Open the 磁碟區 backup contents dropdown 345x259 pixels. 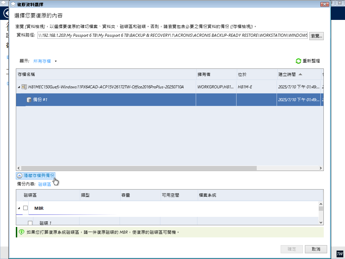(x=44, y=184)
